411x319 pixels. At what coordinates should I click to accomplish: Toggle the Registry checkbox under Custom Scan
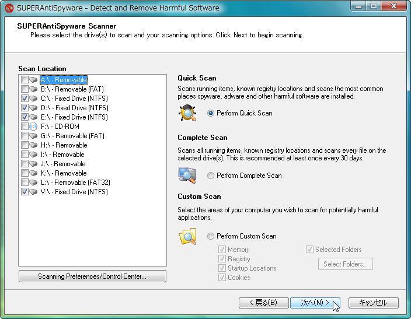click(x=222, y=259)
